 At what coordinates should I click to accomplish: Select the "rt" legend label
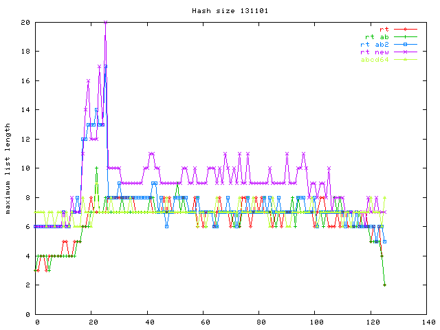tap(384, 29)
